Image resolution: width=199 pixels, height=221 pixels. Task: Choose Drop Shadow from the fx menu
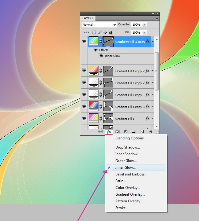coord(127,147)
